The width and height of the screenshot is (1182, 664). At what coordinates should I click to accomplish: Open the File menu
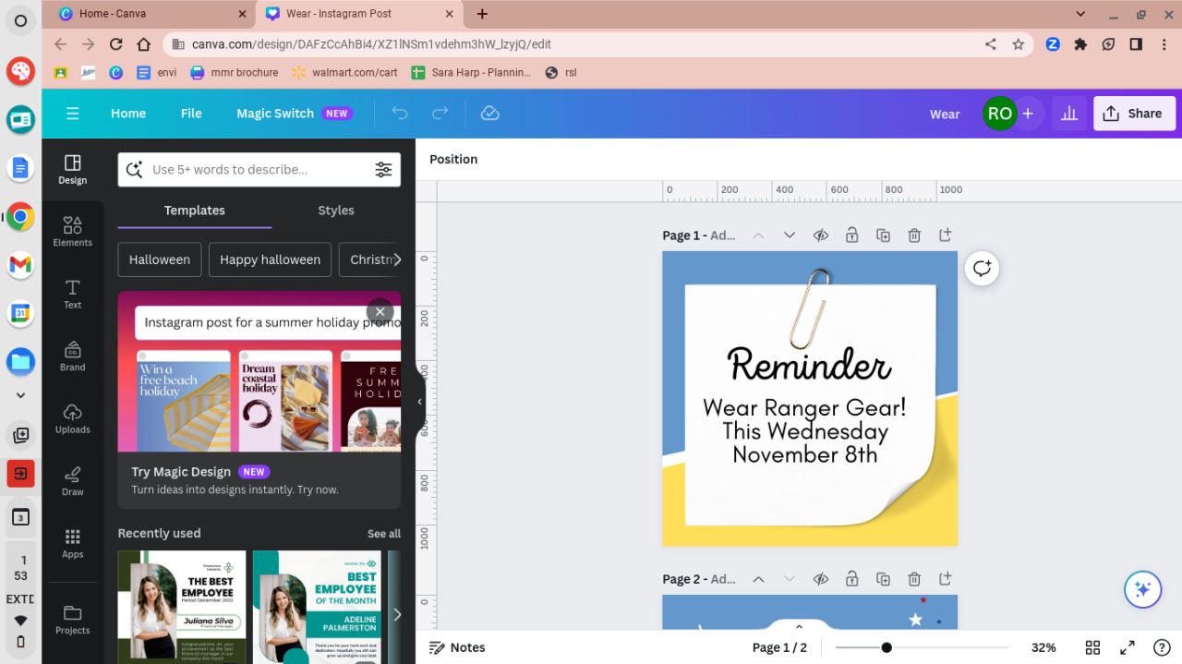191,114
